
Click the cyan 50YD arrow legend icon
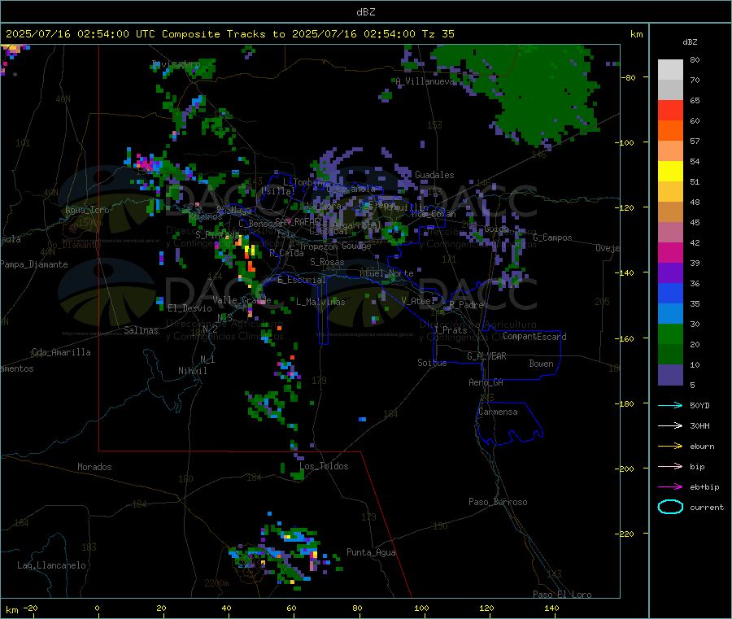[670, 405]
